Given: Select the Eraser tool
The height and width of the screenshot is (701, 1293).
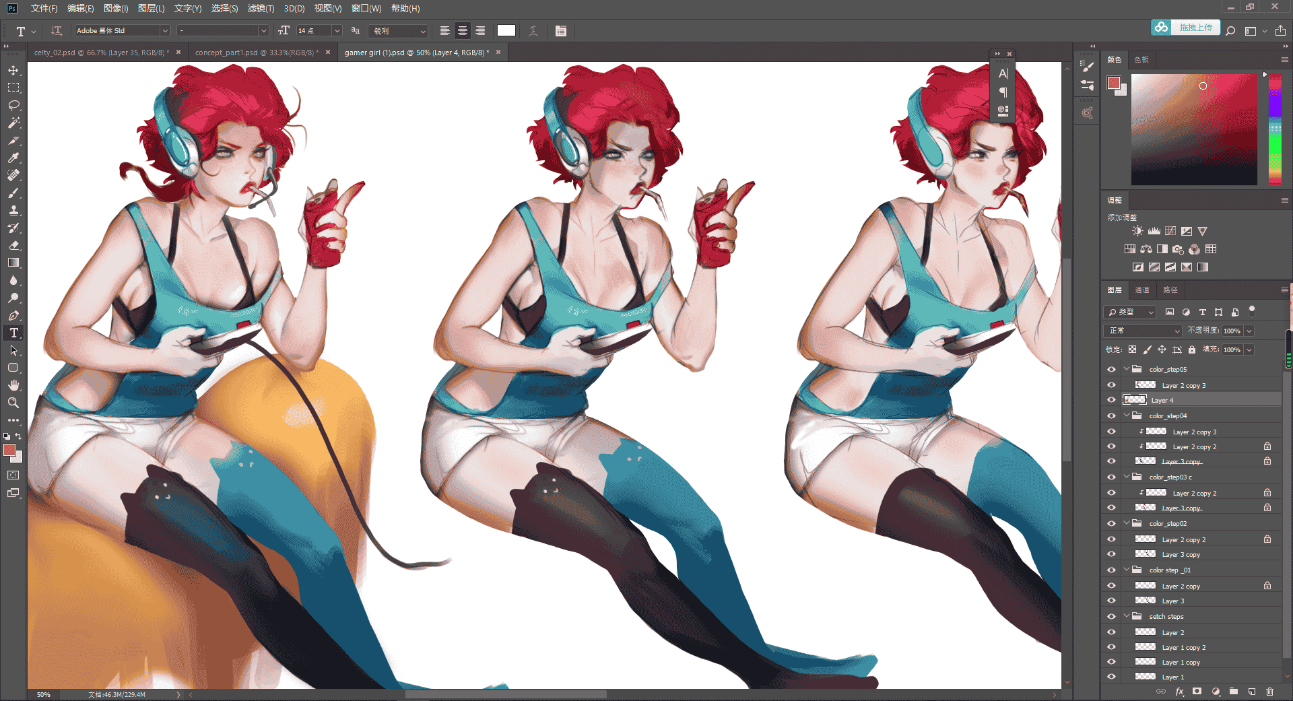Looking at the screenshot, I should tap(13, 245).
